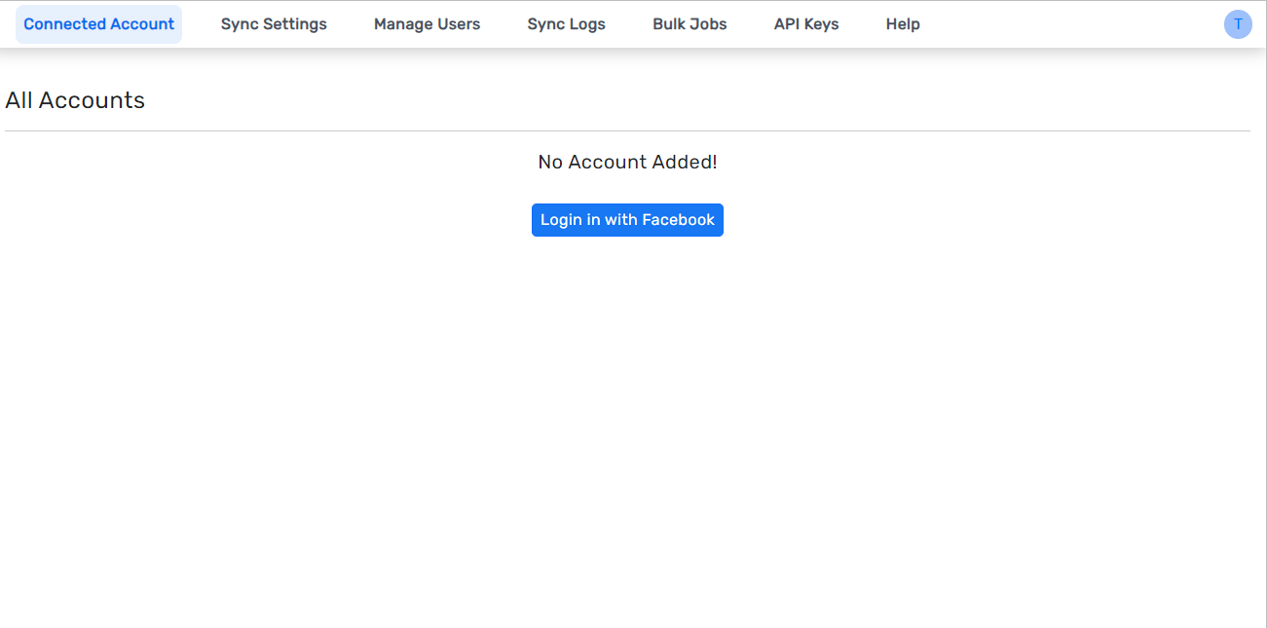Open the Connected Account tab
Image resolution: width=1267 pixels, height=628 pixels.
tap(98, 24)
